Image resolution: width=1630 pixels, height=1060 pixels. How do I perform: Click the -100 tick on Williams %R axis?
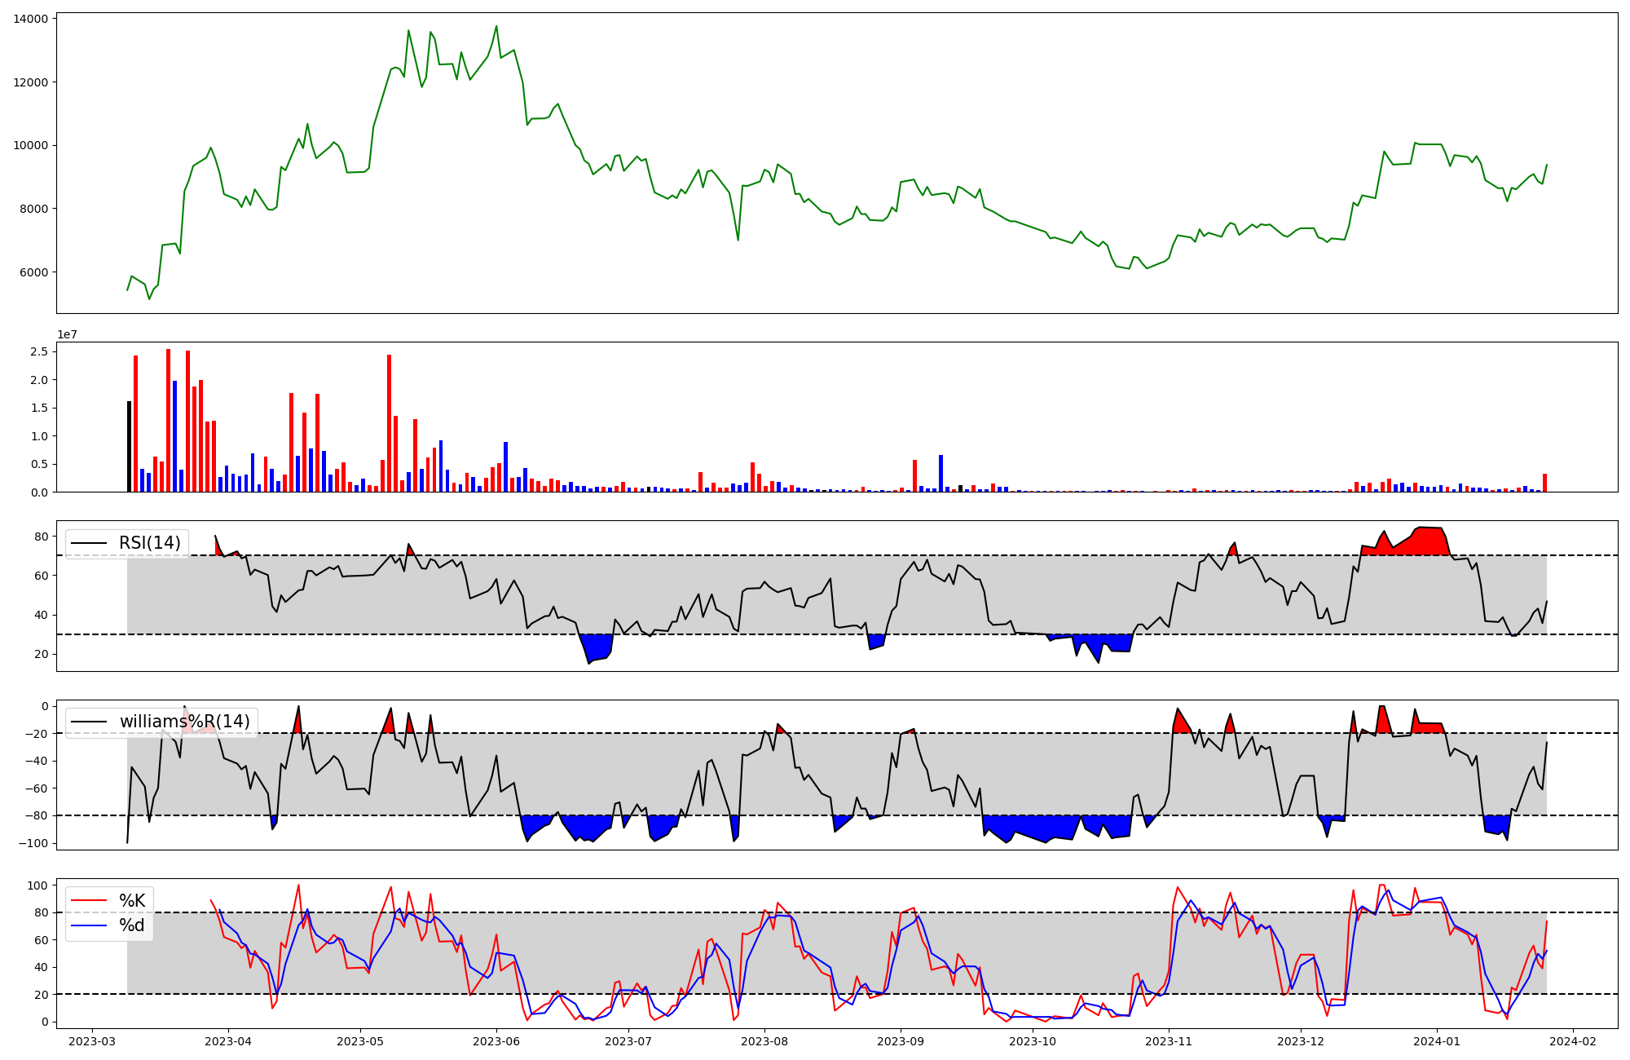pos(33,843)
